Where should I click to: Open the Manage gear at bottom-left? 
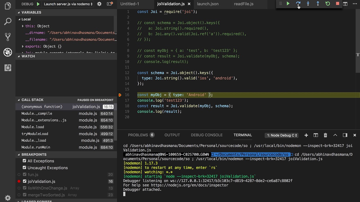tap(8, 198)
